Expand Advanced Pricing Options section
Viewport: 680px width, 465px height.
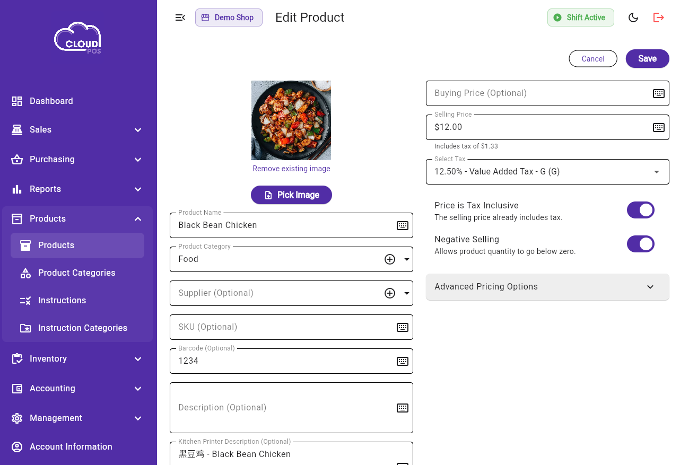point(547,287)
